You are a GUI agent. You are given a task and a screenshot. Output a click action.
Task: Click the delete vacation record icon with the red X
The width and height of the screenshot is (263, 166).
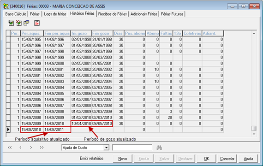tap(18, 23)
